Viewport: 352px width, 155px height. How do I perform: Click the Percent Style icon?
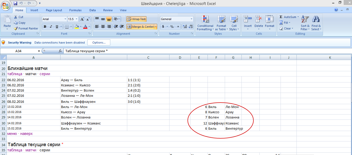172,27
